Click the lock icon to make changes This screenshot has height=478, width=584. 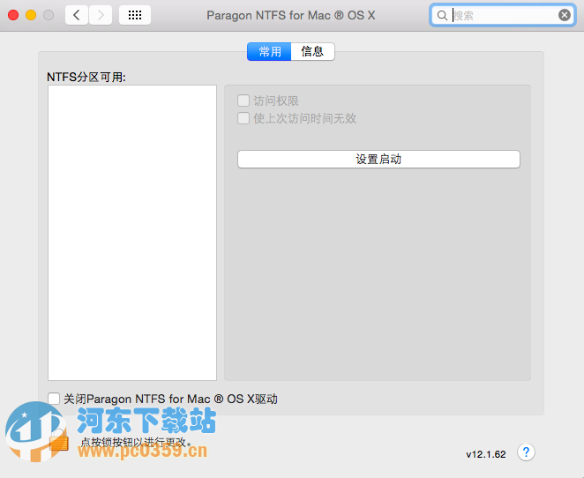(x=59, y=441)
